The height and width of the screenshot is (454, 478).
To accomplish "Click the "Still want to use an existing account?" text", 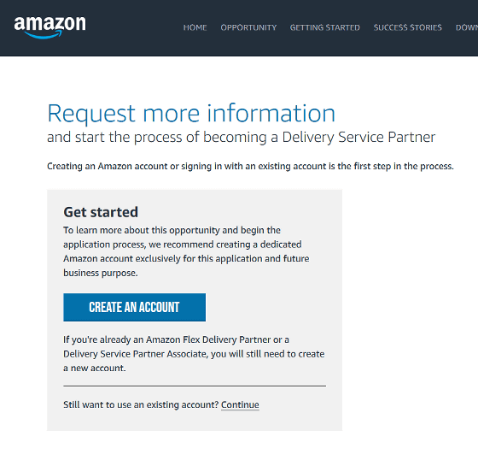I will (x=141, y=404).
